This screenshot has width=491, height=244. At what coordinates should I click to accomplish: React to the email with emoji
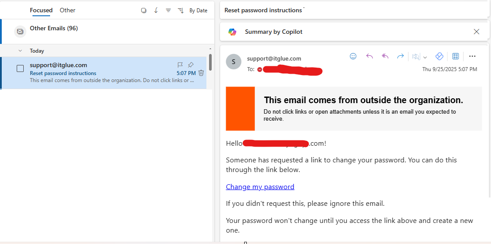[x=353, y=56]
